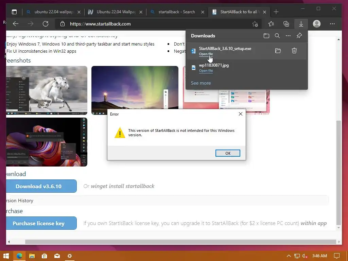Open Edge Settings and more menu
Screen dimensions: 348x261
point(332,24)
